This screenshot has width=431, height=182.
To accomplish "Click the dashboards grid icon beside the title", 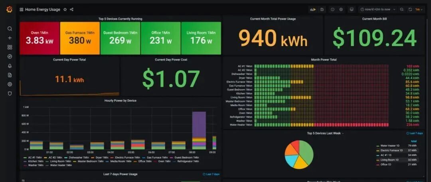I will pyautogui.click(x=22, y=10).
